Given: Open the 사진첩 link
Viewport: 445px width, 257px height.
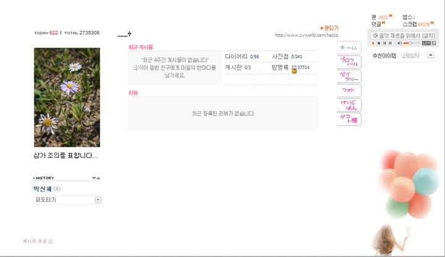Looking at the screenshot, I should (x=280, y=56).
